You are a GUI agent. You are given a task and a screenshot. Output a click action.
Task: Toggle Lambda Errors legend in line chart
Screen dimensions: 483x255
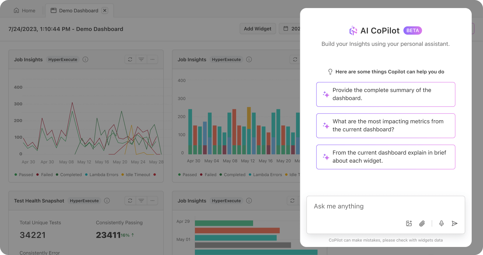(x=101, y=175)
